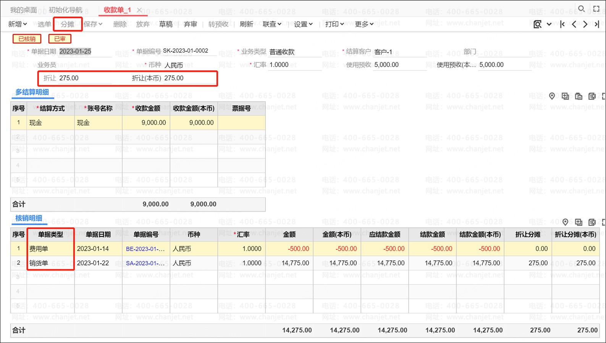The width and height of the screenshot is (606, 343).
Task: Click 收款金额 cell 9,000.00 in row 1
Action: pos(146,123)
